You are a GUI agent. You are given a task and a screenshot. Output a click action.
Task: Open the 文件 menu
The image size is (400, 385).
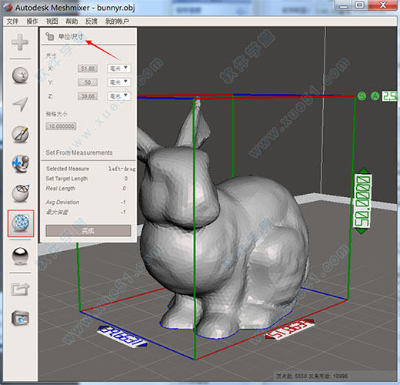(x=12, y=22)
